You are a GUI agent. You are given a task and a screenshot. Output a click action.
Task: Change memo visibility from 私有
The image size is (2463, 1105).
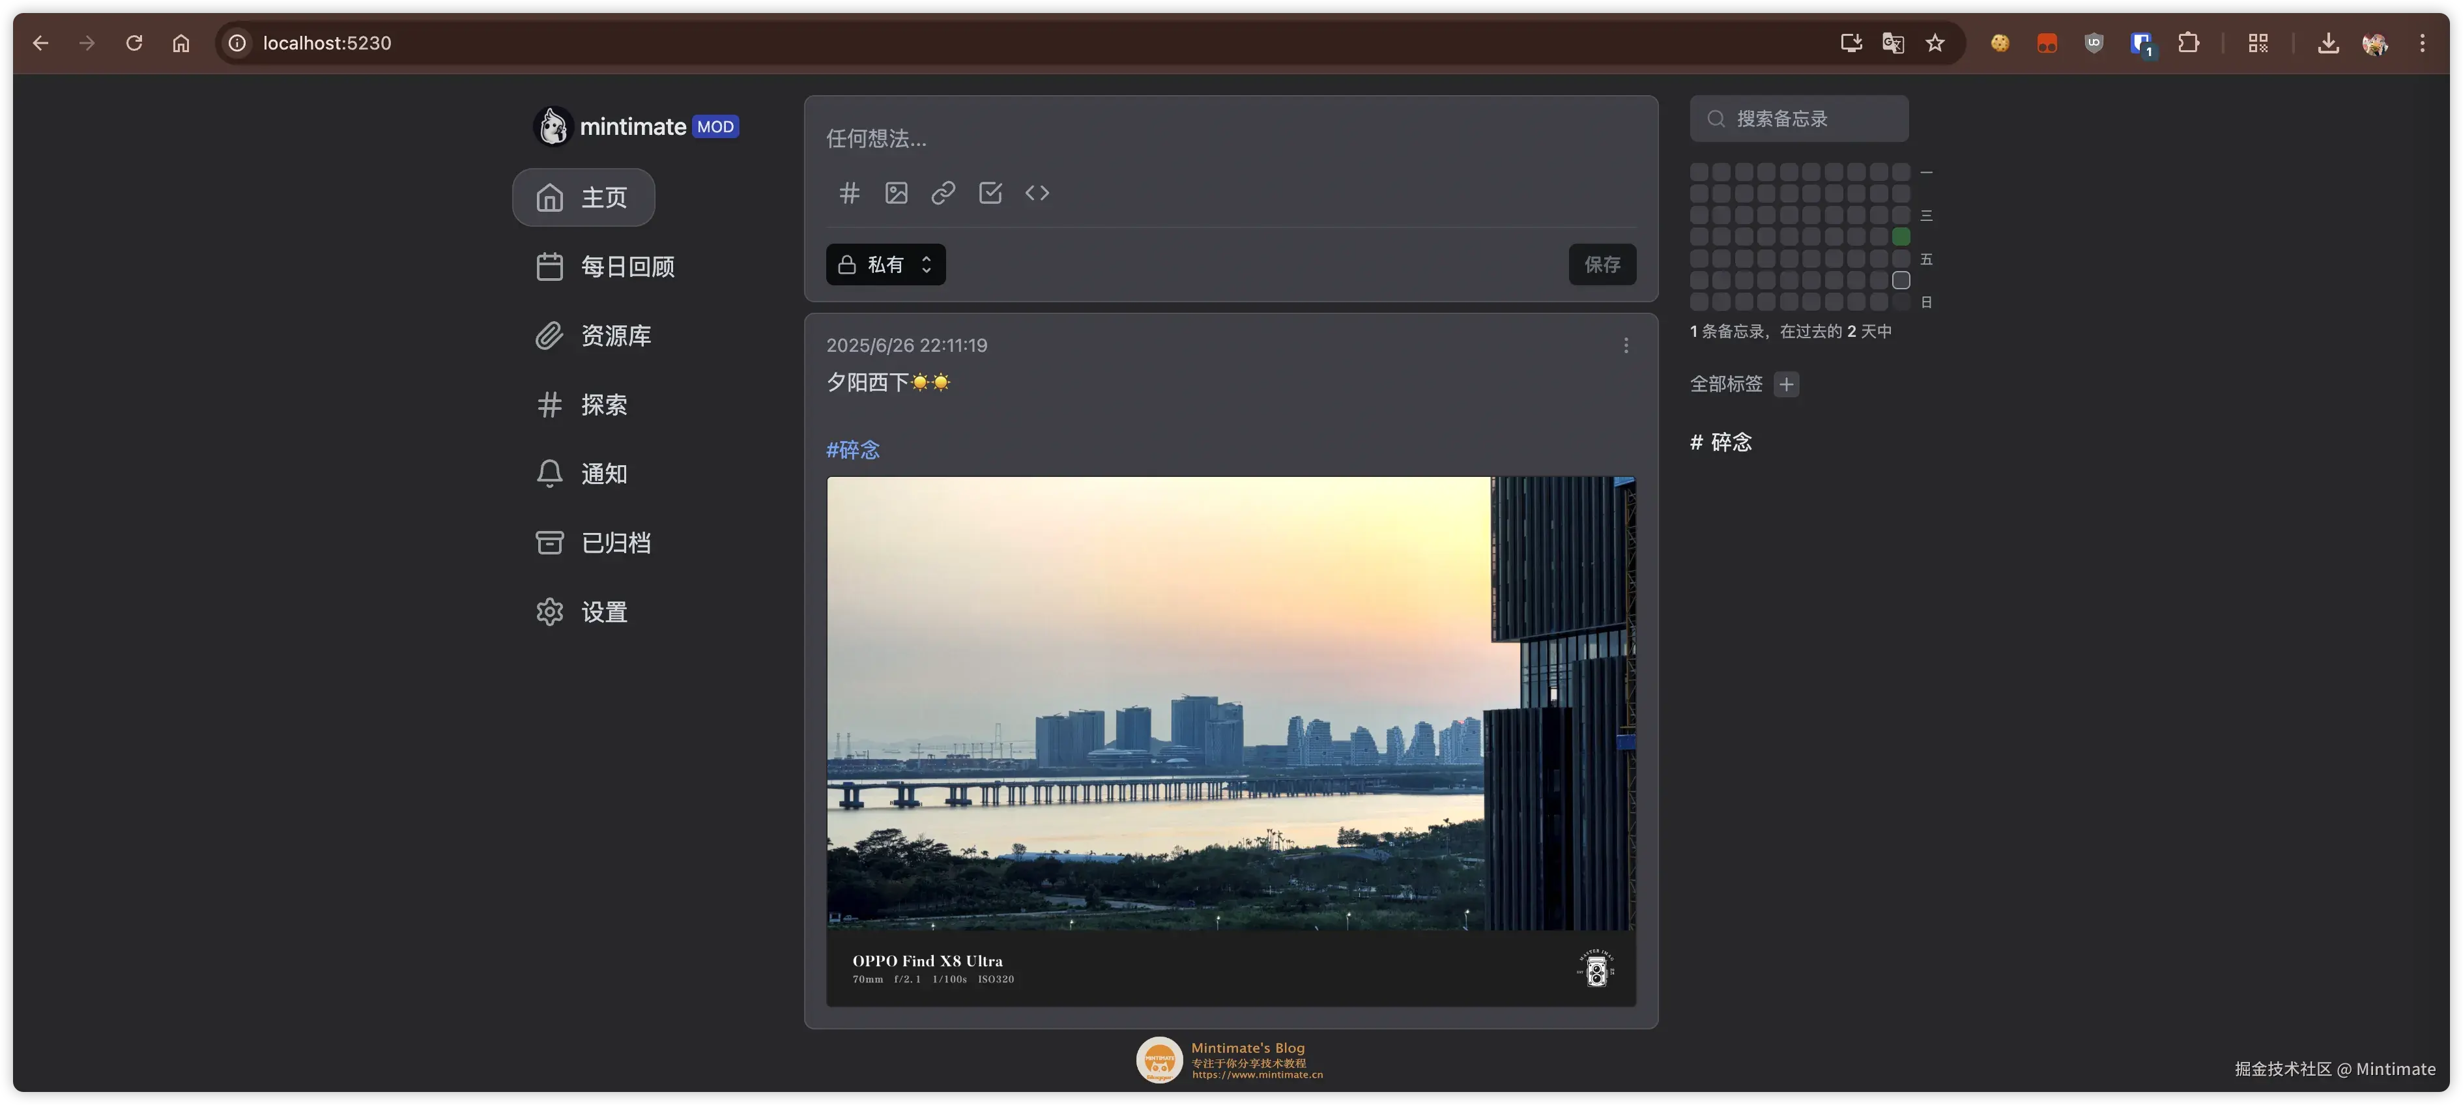point(886,265)
